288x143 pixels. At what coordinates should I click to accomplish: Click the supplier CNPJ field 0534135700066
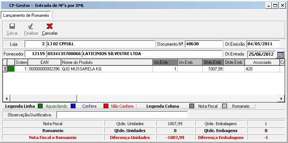[x=64, y=54]
